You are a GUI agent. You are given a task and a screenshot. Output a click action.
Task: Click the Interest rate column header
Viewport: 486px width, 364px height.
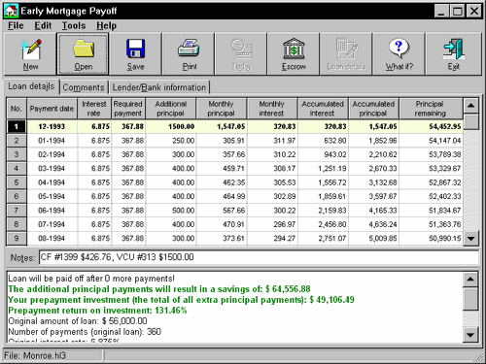click(94, 109)
